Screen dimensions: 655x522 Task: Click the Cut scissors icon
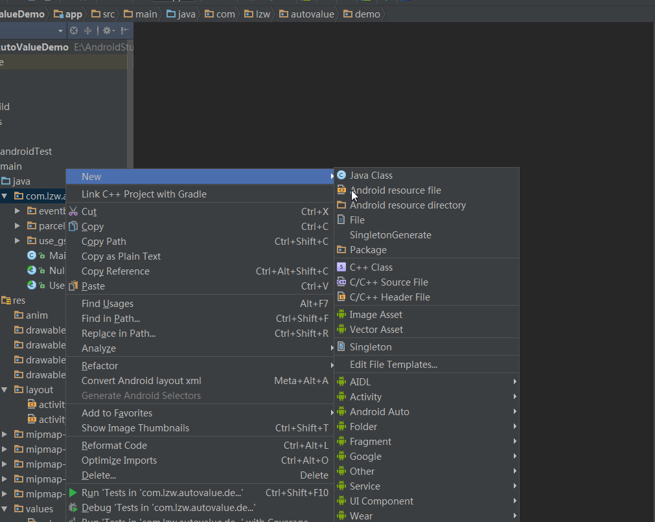(73, 211)
